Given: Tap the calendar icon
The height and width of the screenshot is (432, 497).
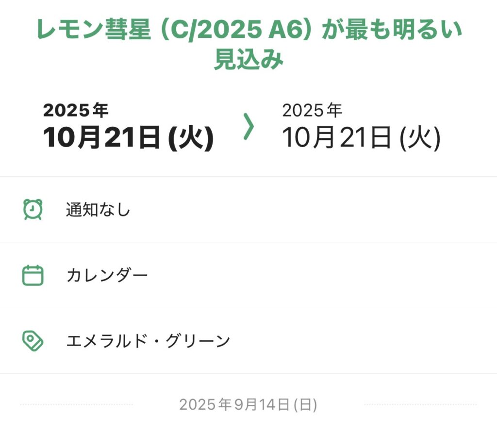Looking at the screenshot, I should click(x=33, y=275).
